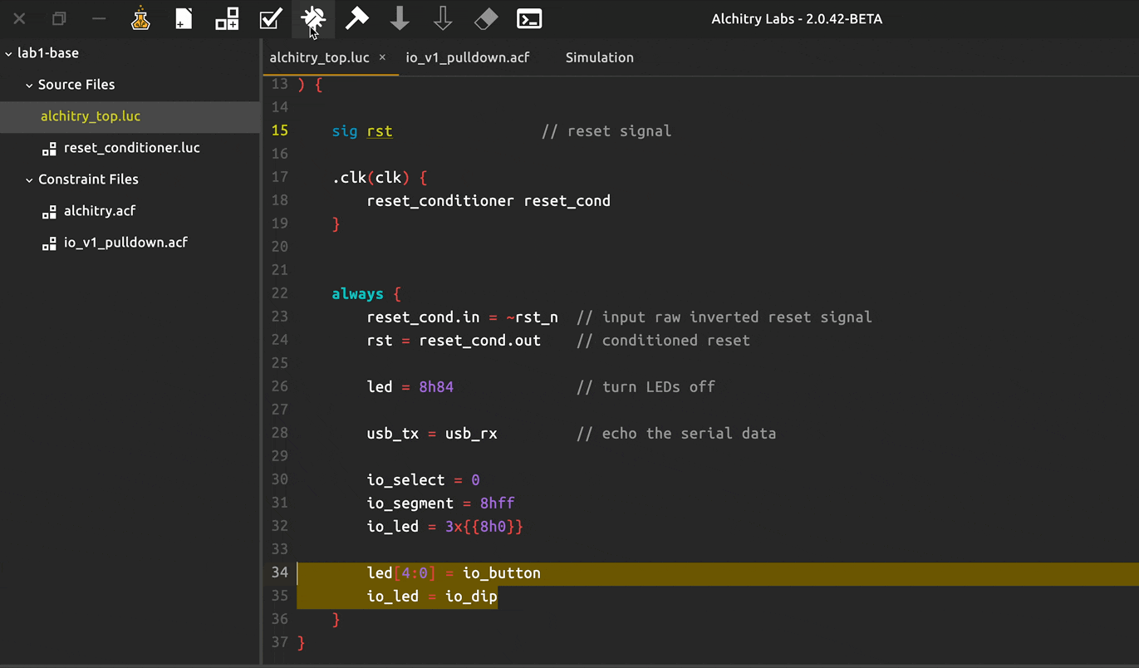Click the solid down-arrow flash load icon

400,19
